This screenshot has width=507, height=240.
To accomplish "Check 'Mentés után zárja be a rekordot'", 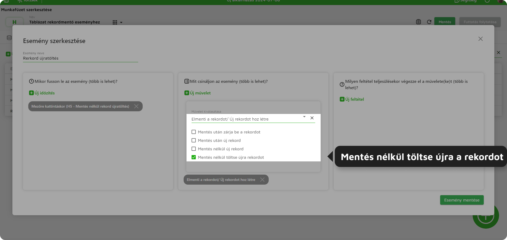I will click(x=194, y=132).
